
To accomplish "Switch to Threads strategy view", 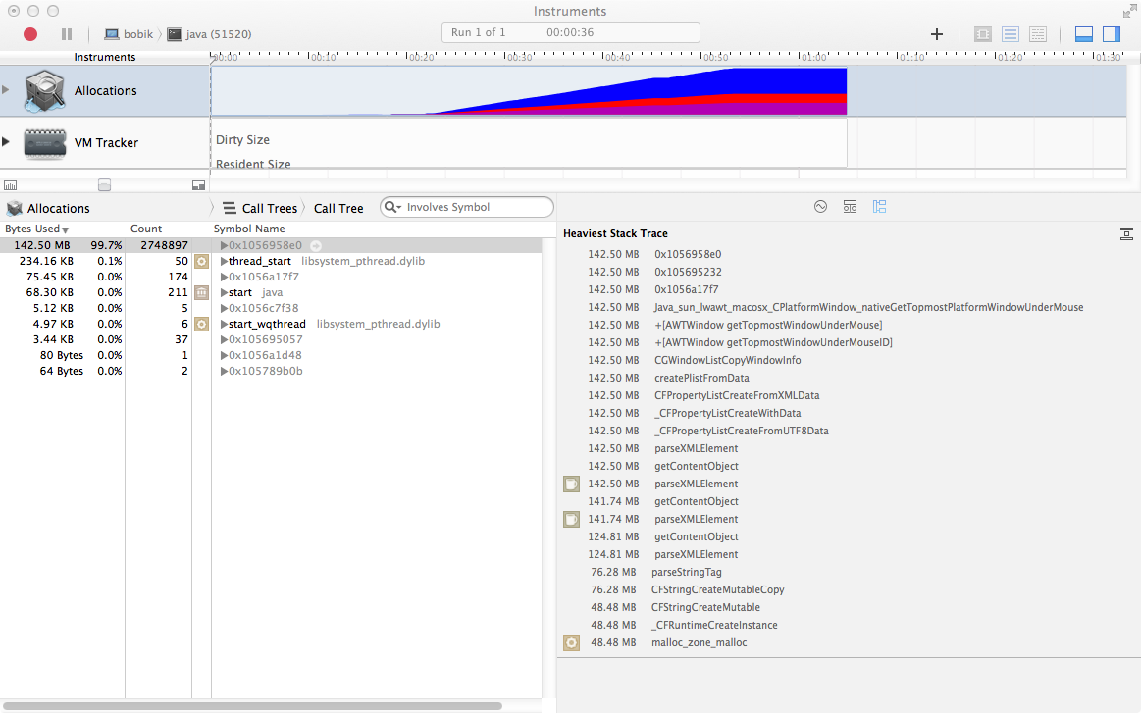I will [x=1037, y=34].
